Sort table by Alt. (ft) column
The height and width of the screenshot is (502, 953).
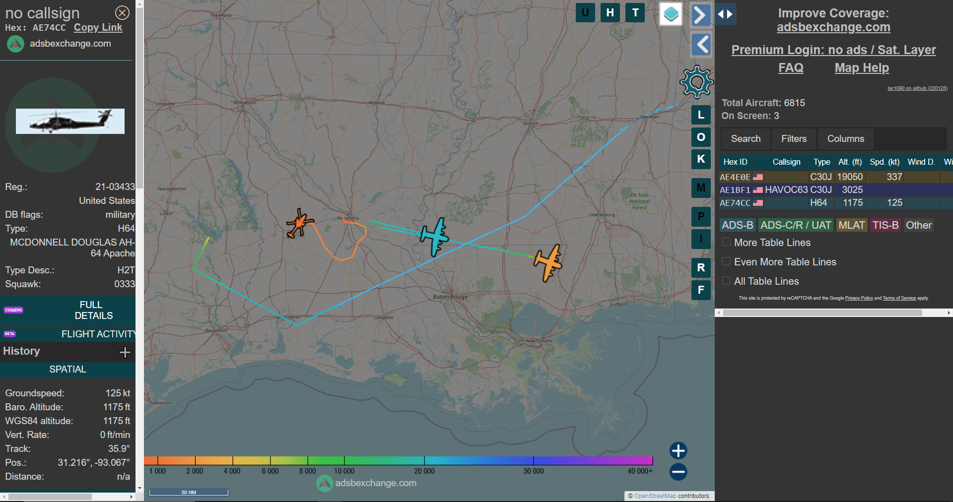point(850,162)
